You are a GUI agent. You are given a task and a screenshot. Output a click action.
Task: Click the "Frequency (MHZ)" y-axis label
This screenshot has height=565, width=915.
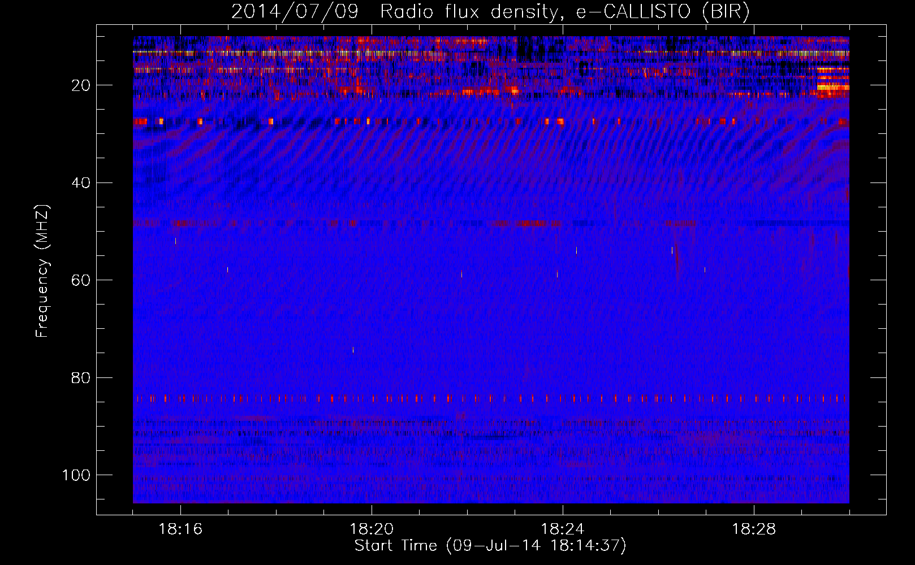[43, 271]
